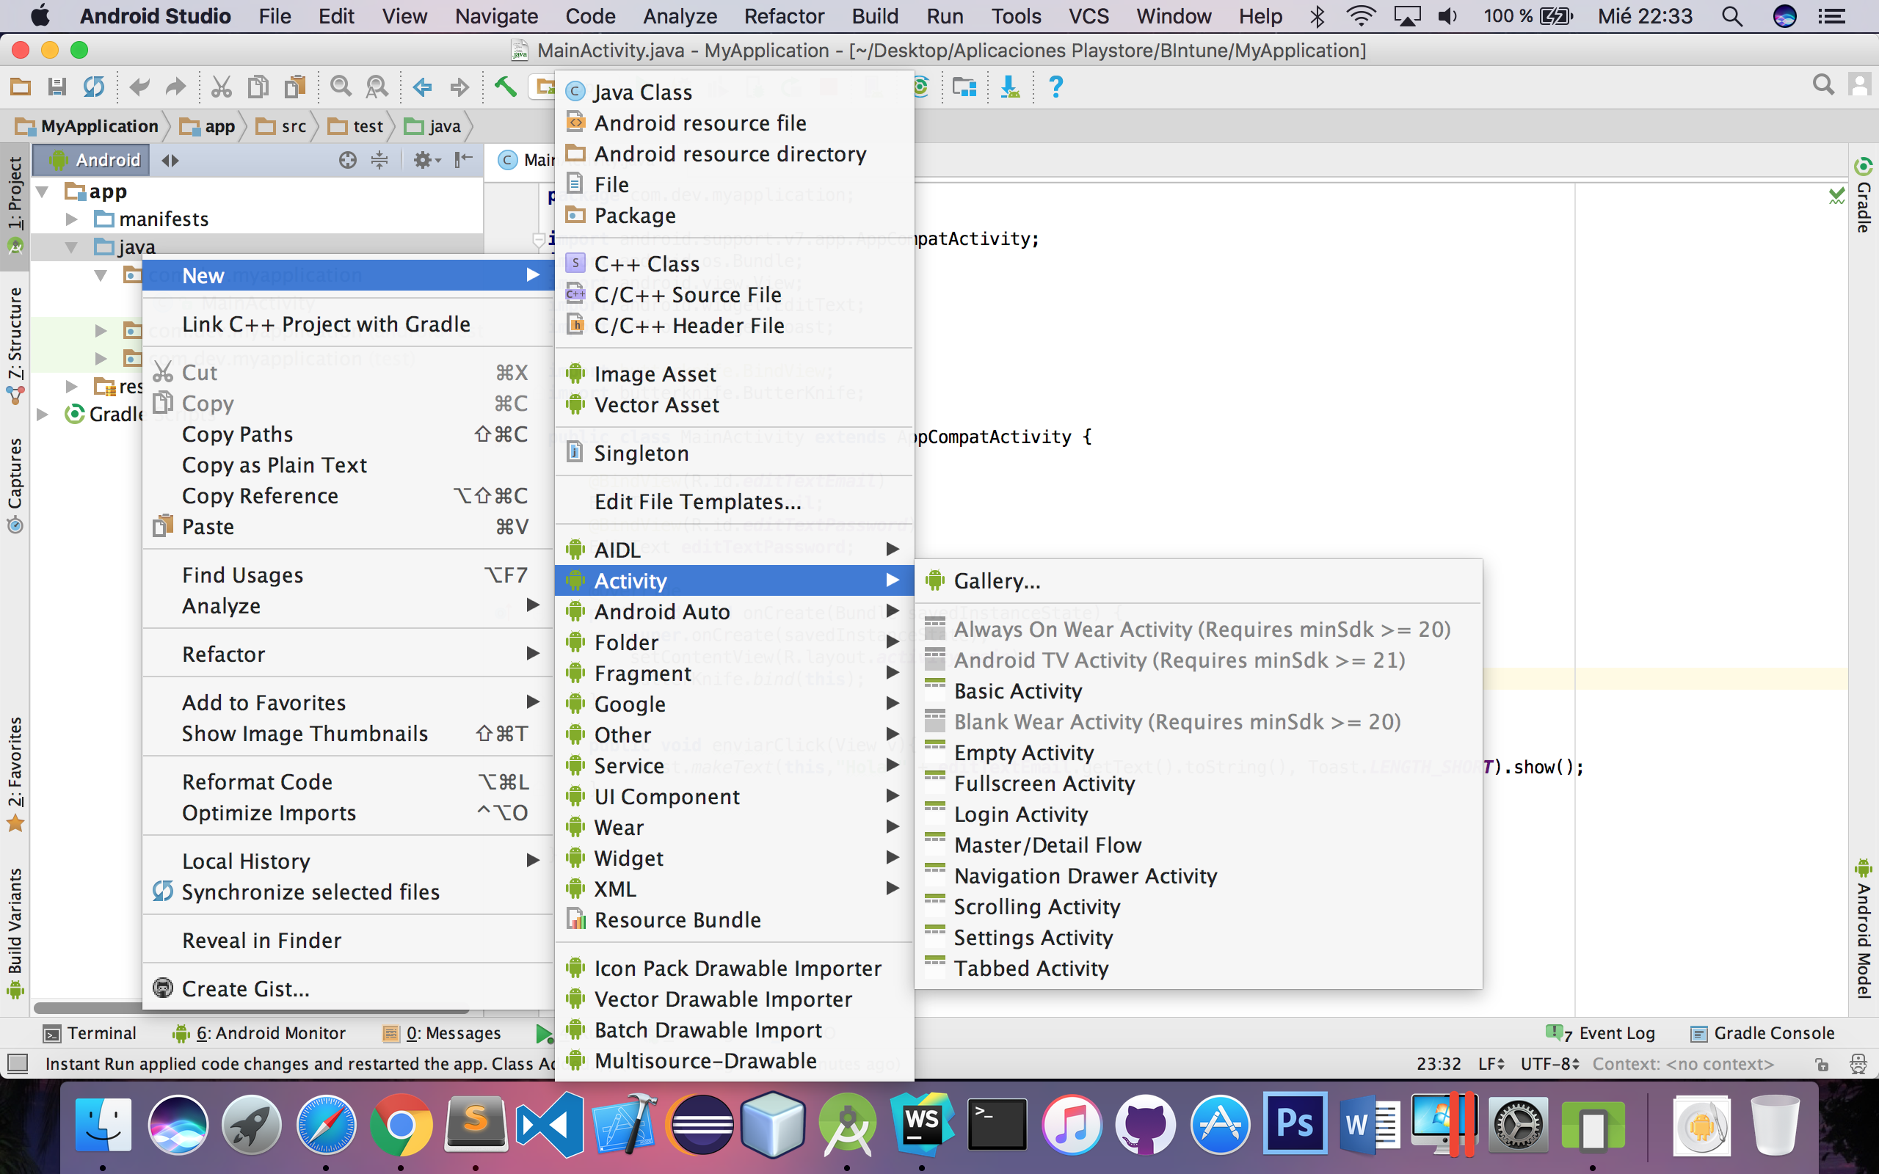This screenshot has height=1174, width=1879.
Task: Select Reveal in Finder
Action: pos(348,940)
